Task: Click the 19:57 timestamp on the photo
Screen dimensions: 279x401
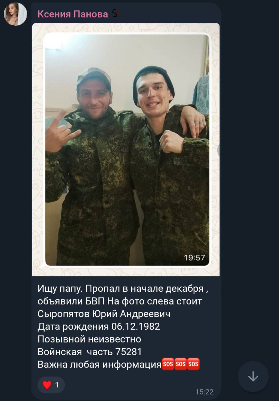Action: 194,258
